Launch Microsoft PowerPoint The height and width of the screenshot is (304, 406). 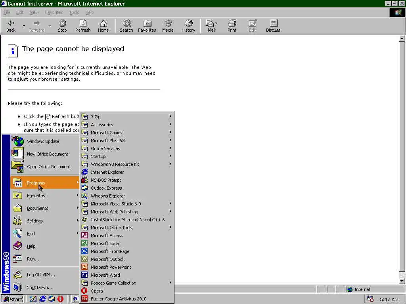(x=127, y=267)
